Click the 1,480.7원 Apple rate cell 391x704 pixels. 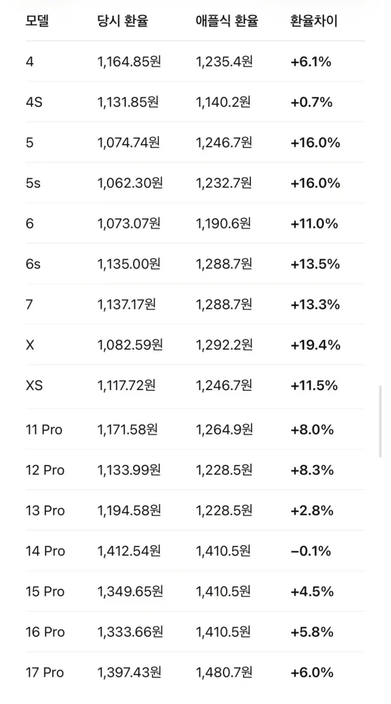(224, 672)
